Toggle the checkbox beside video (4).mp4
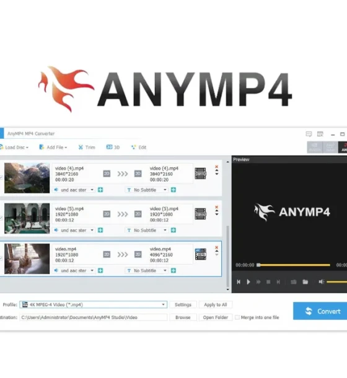347x378 pixels. 1,178
